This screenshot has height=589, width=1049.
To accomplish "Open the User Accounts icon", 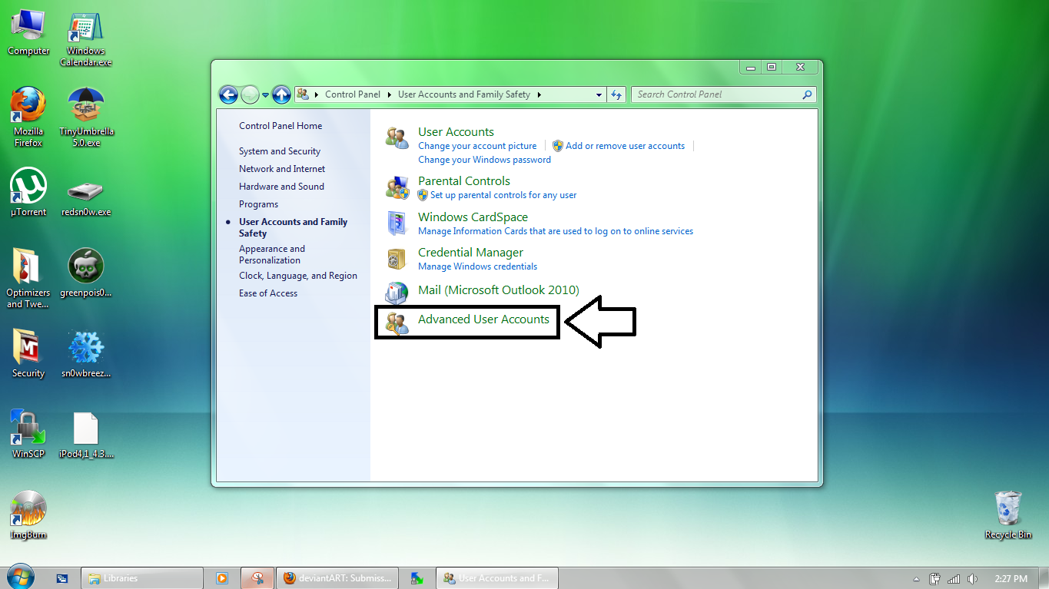I will (397, 135).
